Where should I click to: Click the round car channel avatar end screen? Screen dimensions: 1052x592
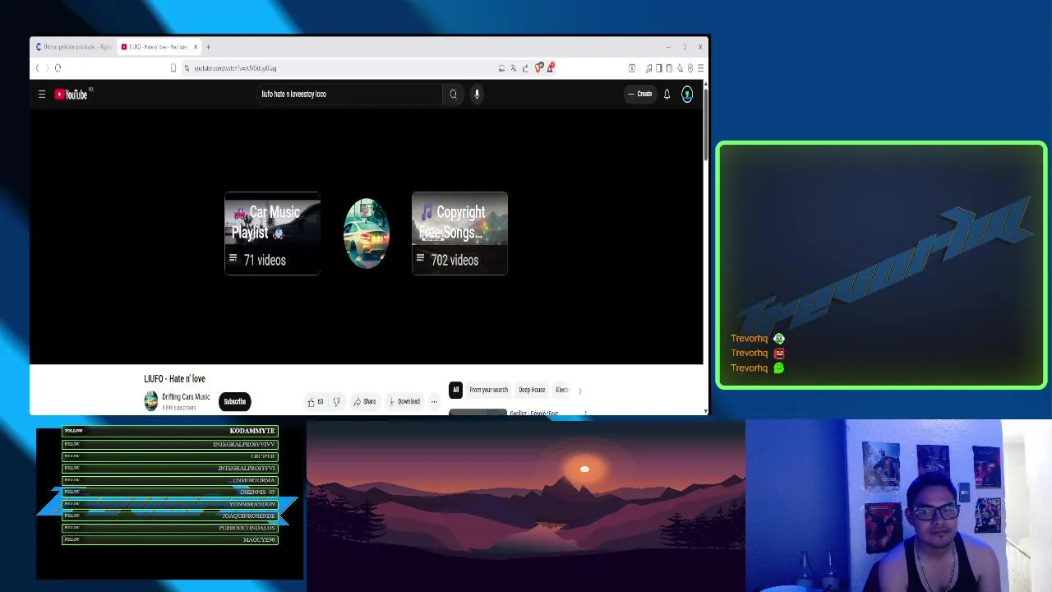click(367, 234)
